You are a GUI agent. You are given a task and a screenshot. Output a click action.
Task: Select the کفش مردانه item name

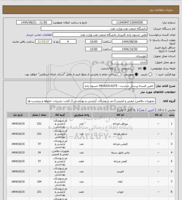[x=120, y=161]
